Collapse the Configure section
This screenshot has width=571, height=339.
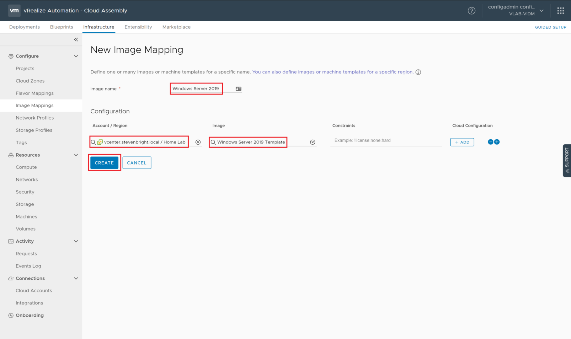click(76, 56)
